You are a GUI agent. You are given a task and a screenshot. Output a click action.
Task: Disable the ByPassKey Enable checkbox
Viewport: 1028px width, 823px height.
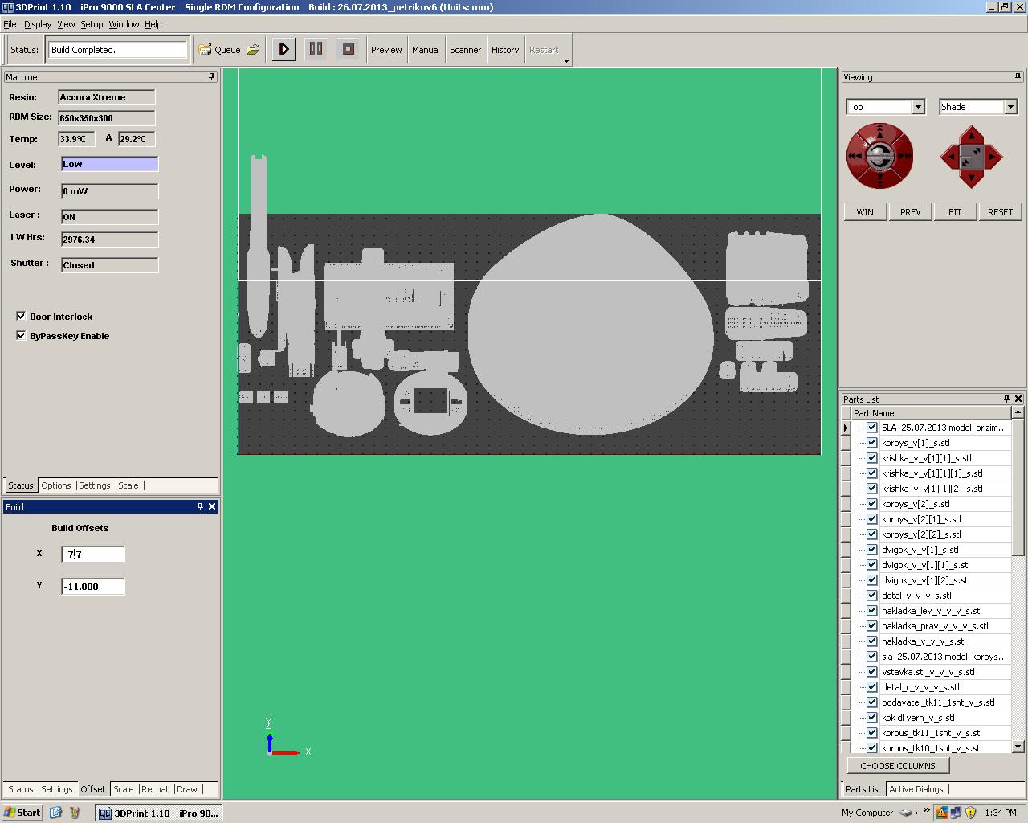coord(21,336)
